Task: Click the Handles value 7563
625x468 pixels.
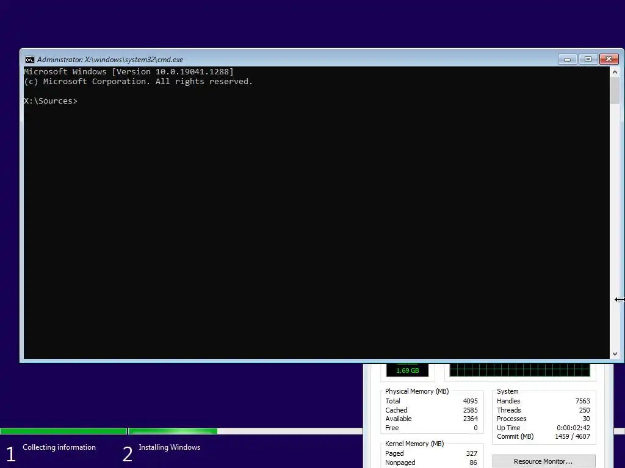Action: pyautogui.click(x=583, y=401)
